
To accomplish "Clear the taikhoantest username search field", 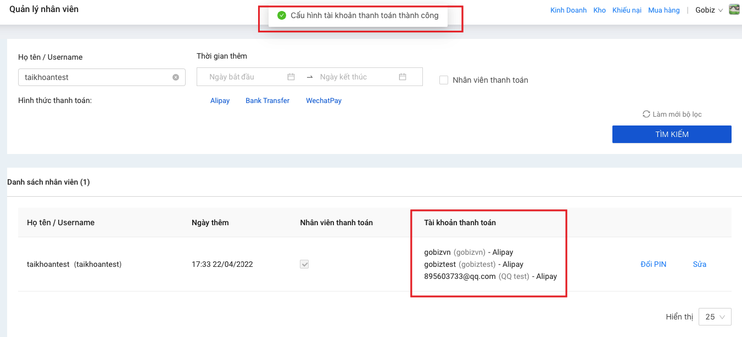I will point(176,77).
